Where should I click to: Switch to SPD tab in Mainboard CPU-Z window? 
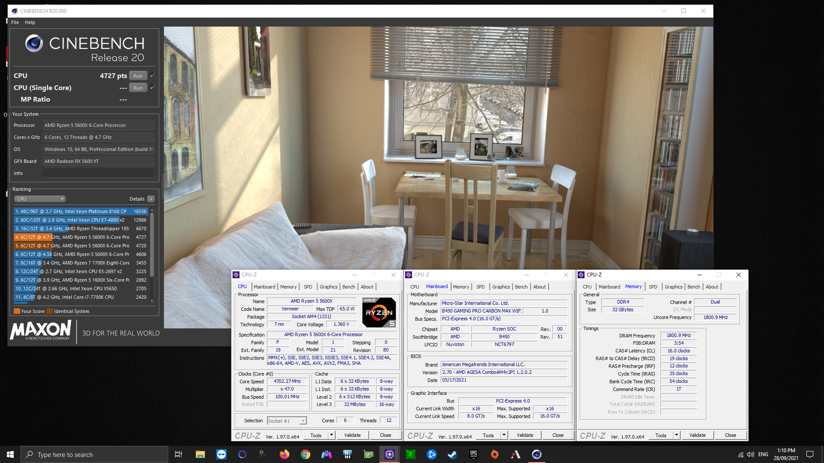pyautogui.click(x=481, y=287)
